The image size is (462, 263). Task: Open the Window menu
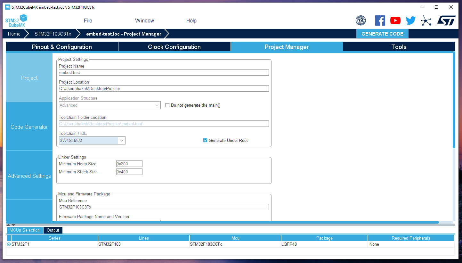coord(144,21)
